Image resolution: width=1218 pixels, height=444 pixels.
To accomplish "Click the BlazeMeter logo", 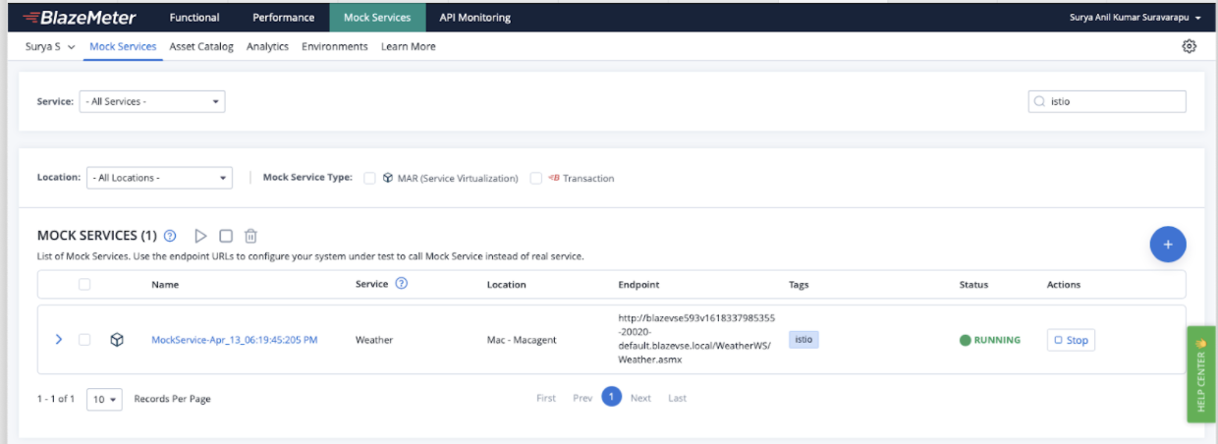I will [80, 17].
